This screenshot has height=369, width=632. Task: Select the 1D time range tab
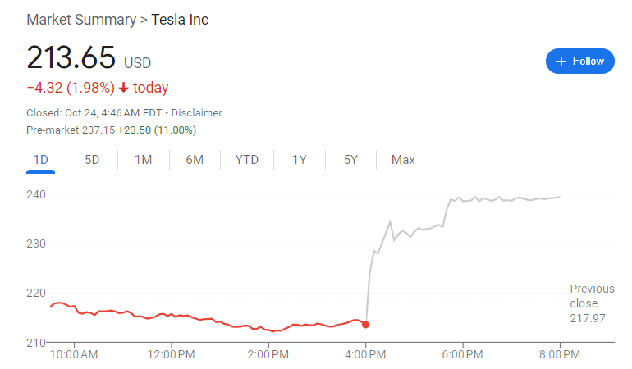pyautogui.click(x=40, y=160)
